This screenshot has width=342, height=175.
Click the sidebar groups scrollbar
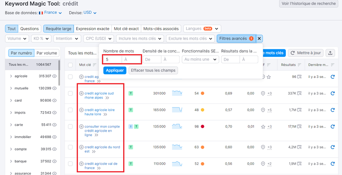(59, 73)
